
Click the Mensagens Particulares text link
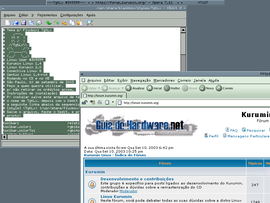pos(249,136)
